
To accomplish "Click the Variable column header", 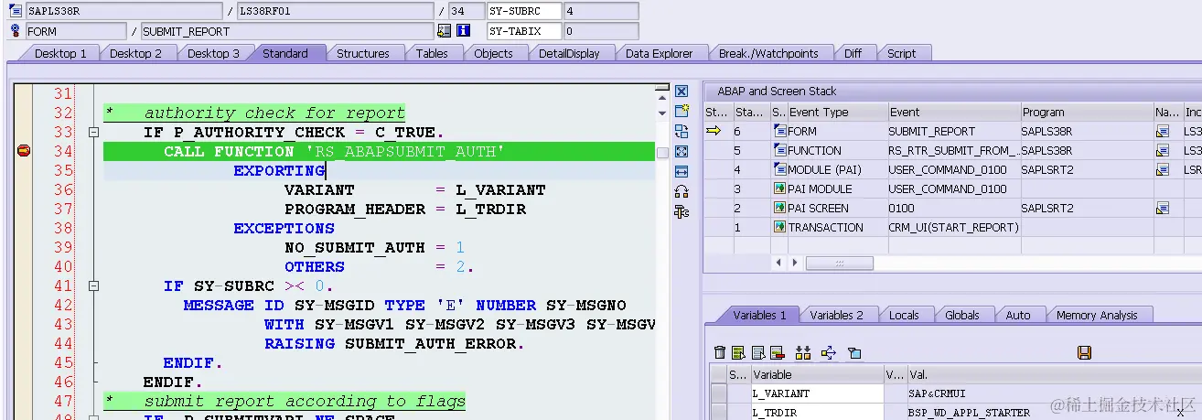I will click(816, 374).
